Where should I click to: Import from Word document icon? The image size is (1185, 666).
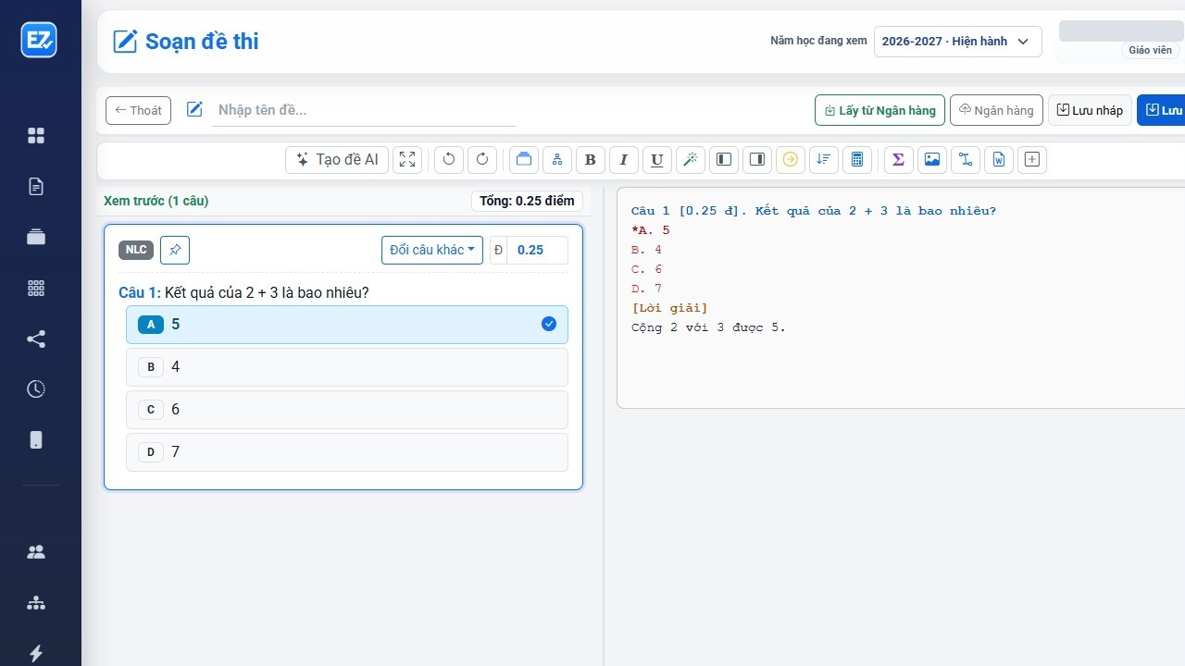click(999, 159)
